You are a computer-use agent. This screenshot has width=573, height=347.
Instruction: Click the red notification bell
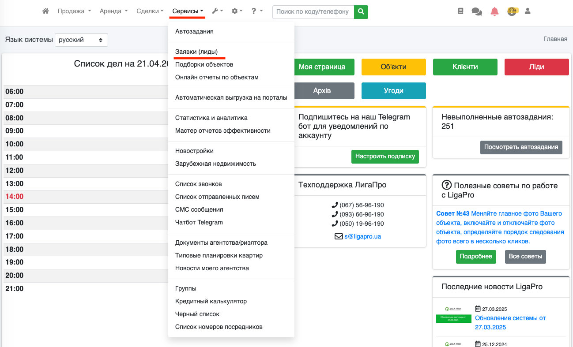click(494, 11)
